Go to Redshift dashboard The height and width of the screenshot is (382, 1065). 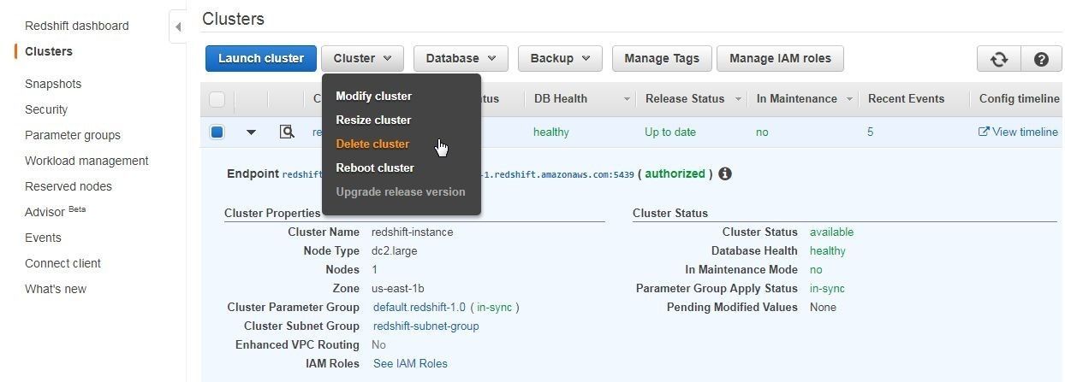point(77,26)
